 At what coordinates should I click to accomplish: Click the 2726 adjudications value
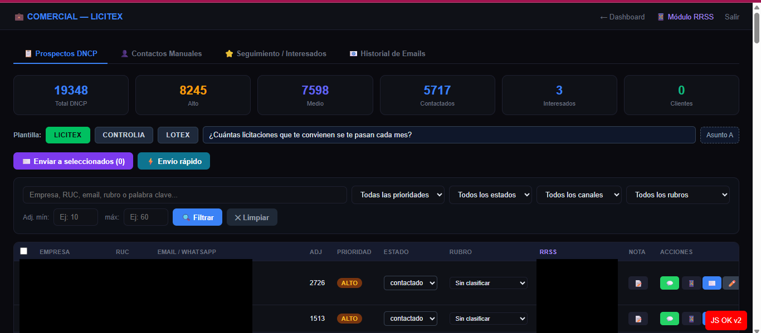[317, 283]
